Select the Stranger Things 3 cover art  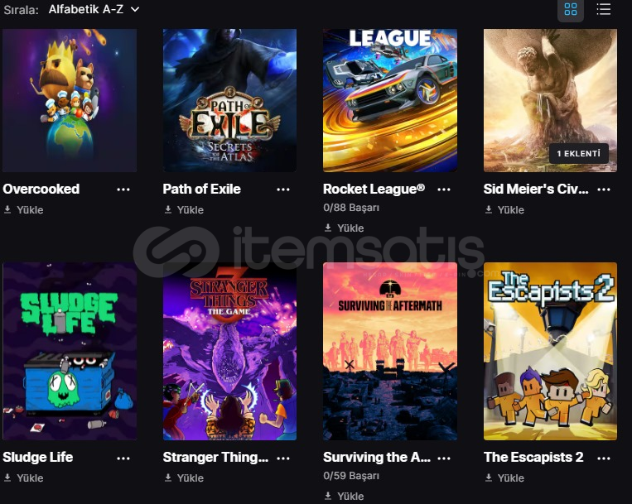[x=229, y=351]
